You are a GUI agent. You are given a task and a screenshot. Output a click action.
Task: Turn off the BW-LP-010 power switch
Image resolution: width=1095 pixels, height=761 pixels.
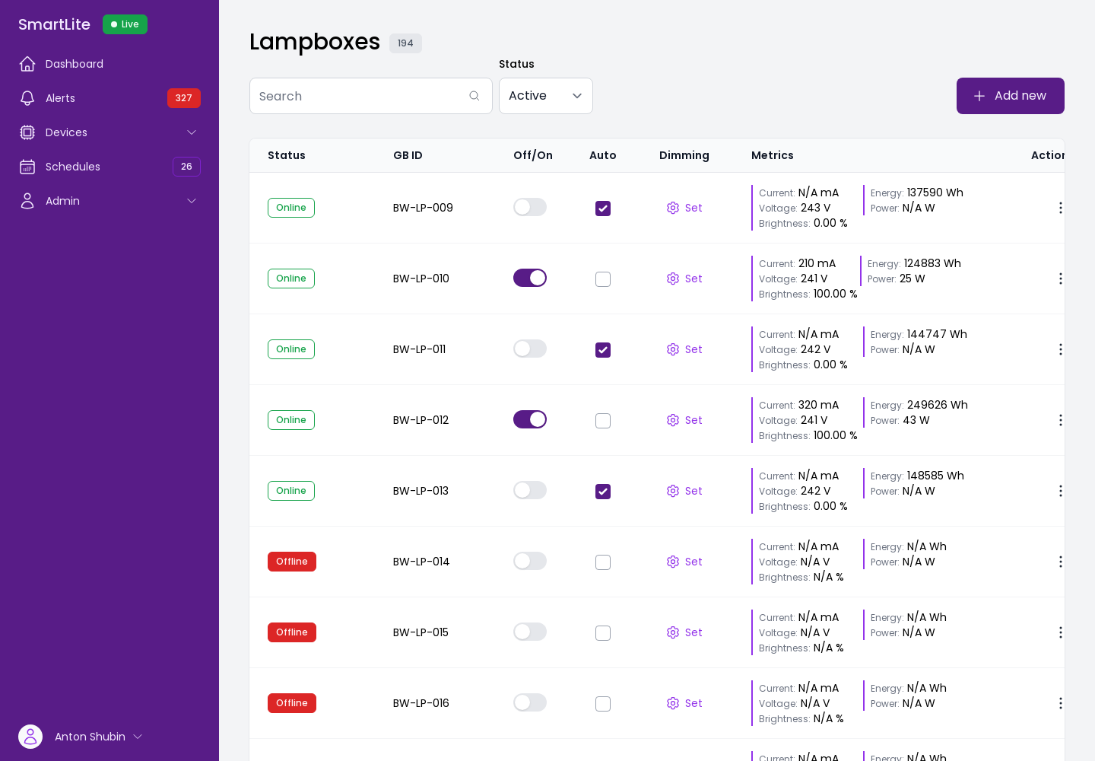(x=530, y=278)
